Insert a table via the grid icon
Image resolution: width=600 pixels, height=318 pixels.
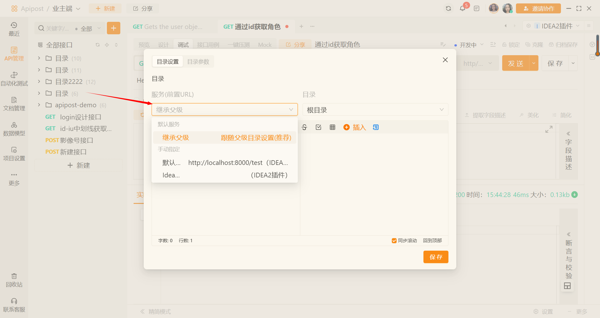332,127
